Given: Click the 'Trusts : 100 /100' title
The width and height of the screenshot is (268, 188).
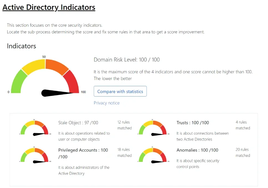Looking at the screenshot, I should click(x=193, y=123).
